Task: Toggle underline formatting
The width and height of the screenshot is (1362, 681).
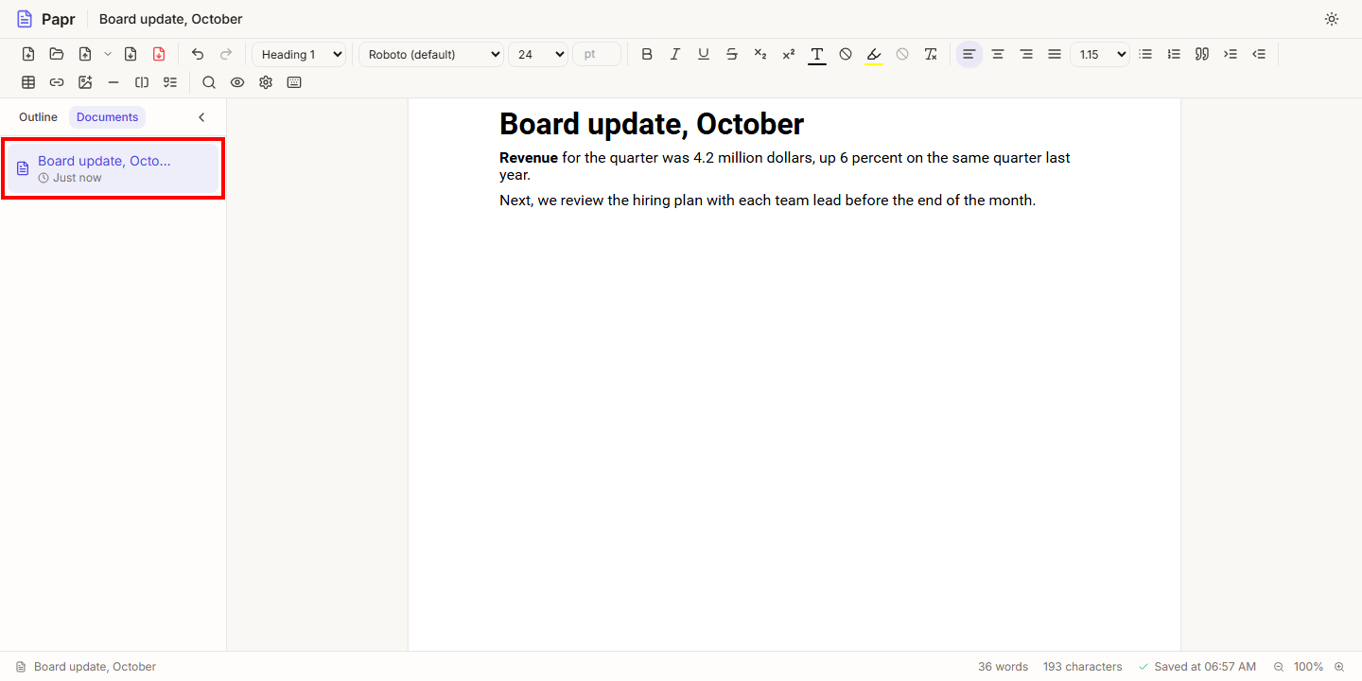Action: point(704,54)
